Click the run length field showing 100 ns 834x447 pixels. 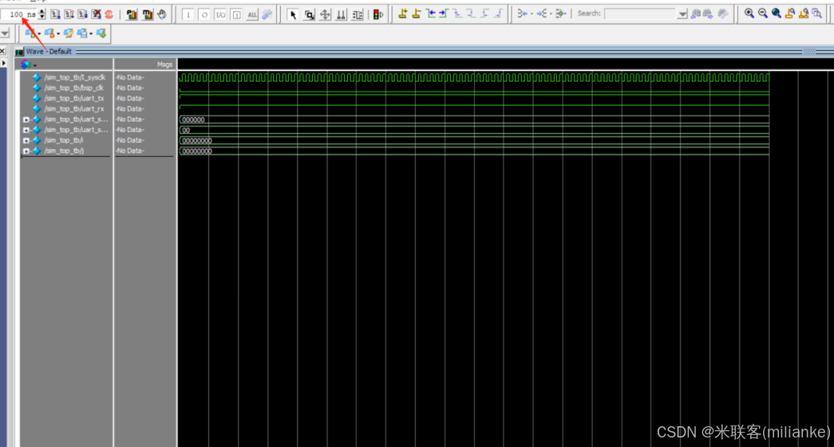click(20, 14)
